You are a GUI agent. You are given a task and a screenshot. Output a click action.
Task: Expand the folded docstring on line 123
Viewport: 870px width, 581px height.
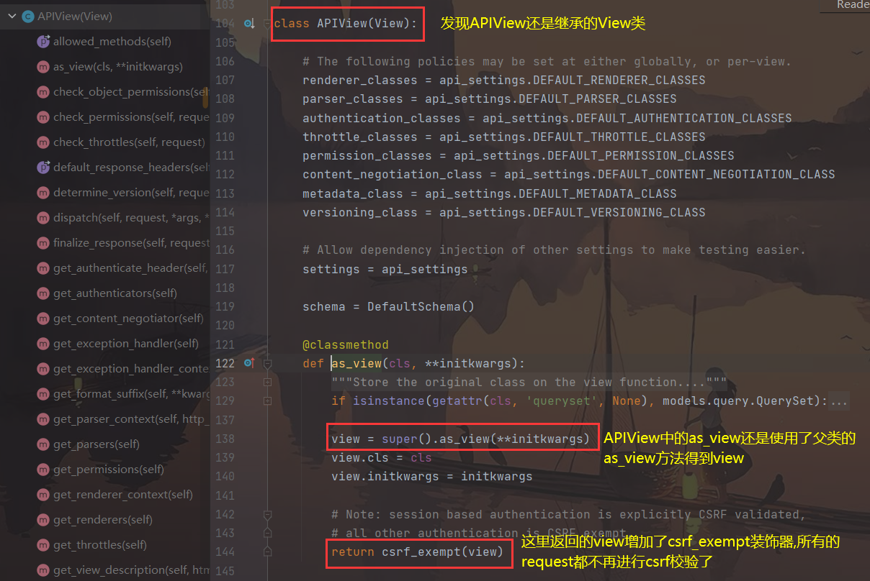point(267,383)
